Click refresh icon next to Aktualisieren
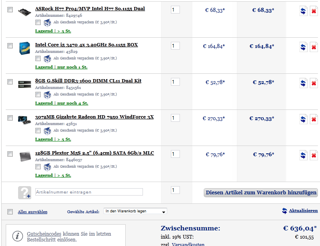Image resolution: width=320 pixels, height=246 pixels. tap(285, 211)
